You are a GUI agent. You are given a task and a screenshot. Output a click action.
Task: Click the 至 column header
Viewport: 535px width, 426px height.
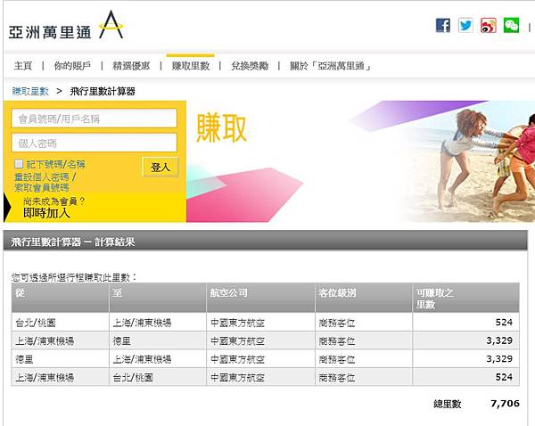(x=158, y=298)
